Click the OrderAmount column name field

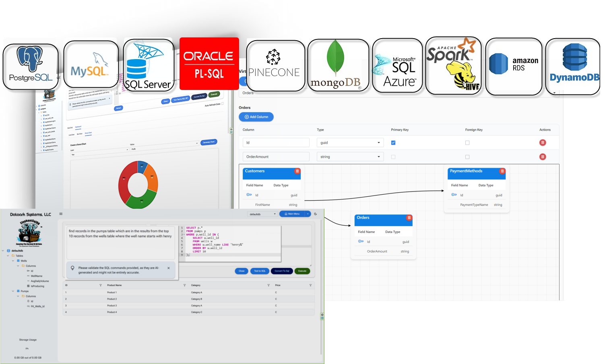coord(276,157)
